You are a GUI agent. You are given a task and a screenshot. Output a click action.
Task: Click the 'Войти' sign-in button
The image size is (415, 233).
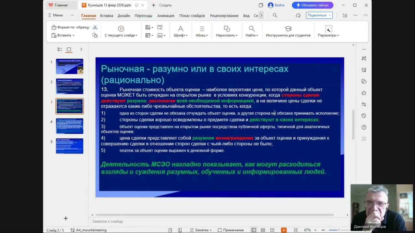click(x=276, y=5)
